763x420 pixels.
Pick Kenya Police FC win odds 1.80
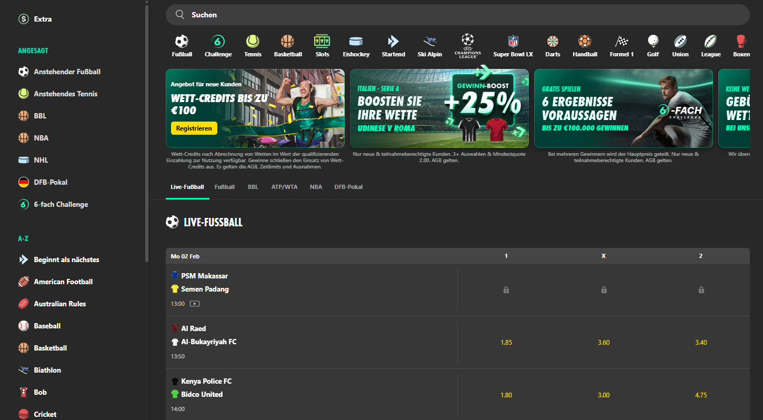[x=506, y=395]
